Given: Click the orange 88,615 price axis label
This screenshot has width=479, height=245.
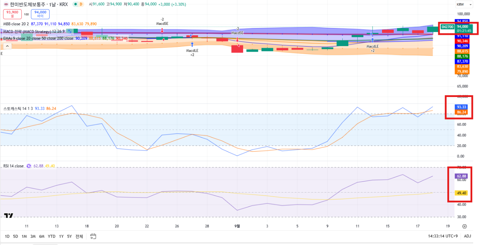Looking at the screenshot, I should 462,51.
